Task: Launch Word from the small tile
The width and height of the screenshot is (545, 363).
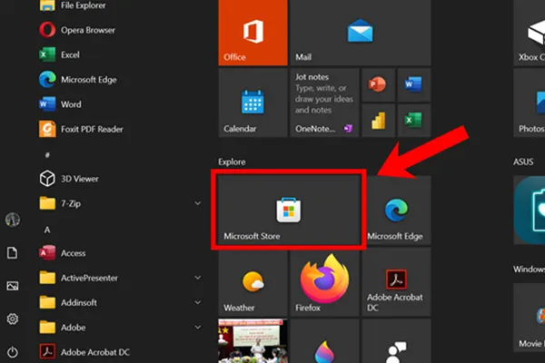Action: pyautogui.click(x=413, y=84)
